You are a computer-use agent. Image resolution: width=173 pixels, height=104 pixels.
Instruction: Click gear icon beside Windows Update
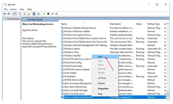point(62,56)
